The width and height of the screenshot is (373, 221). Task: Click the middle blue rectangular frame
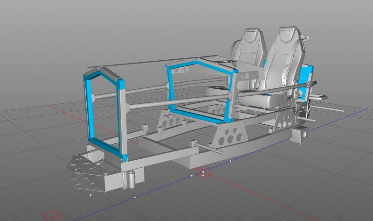click(171, 89)
